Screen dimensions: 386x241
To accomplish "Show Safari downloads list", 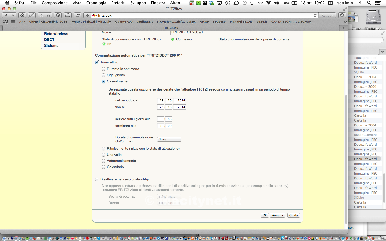I will (342, 15).
